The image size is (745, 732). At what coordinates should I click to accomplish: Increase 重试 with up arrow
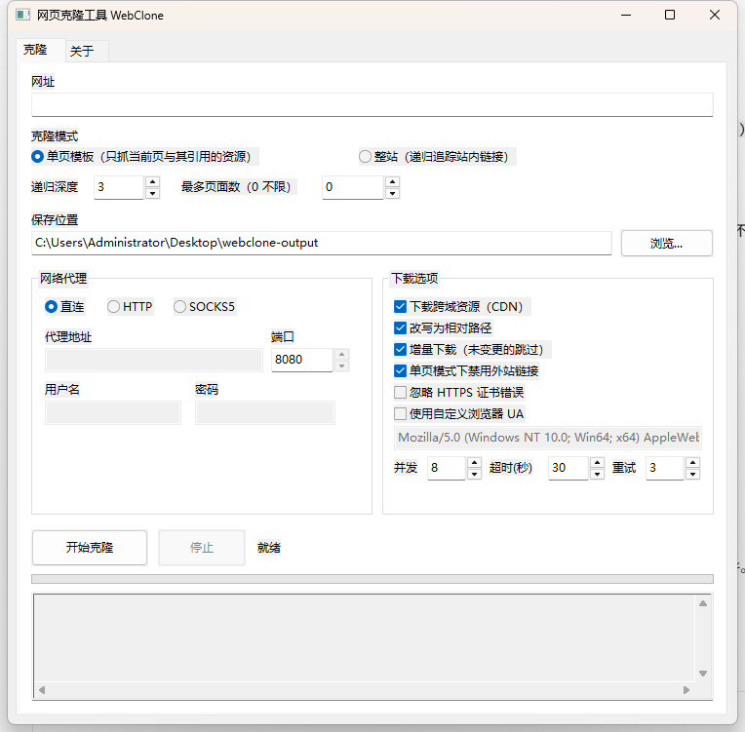coord(692,462)
